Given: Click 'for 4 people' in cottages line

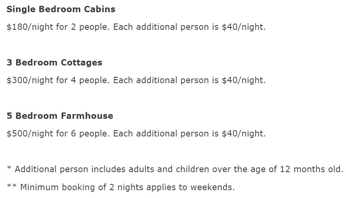Looking at the screenshot, I should tap(83, 80).
